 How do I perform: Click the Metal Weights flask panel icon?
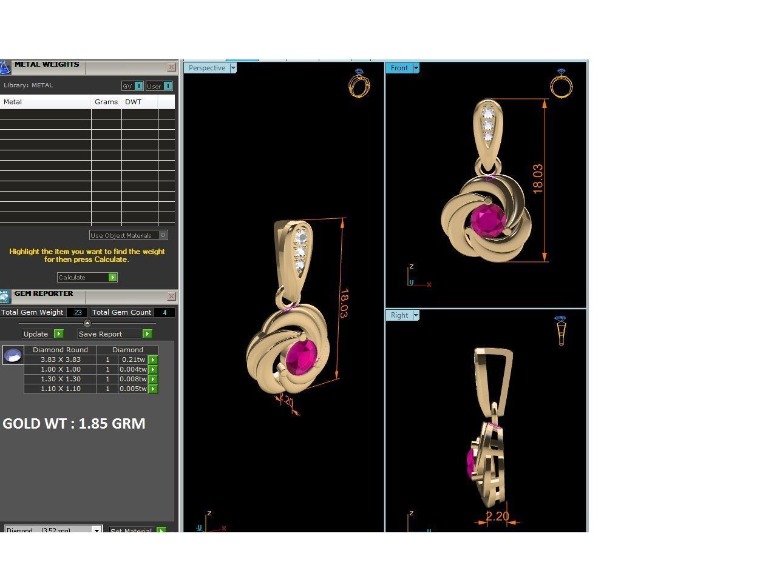(5, 67)
